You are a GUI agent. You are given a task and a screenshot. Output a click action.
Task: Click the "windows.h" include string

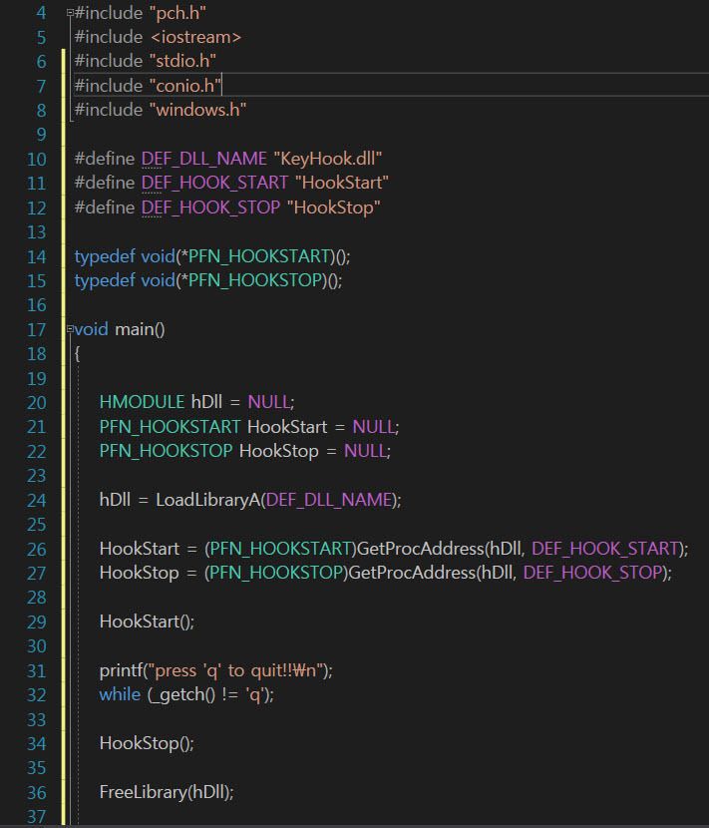[x=198, y=110]
